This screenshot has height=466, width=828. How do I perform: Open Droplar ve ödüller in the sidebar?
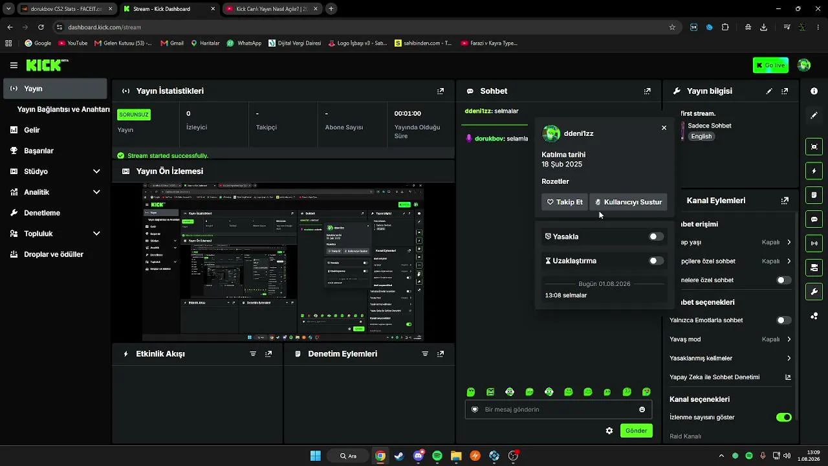[x=56, y=254]
